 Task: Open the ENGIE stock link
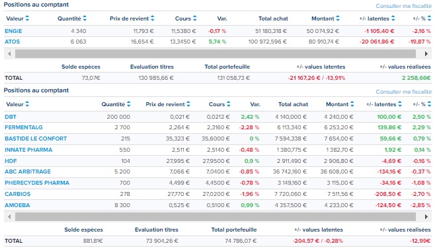click(x=13, y=31)
